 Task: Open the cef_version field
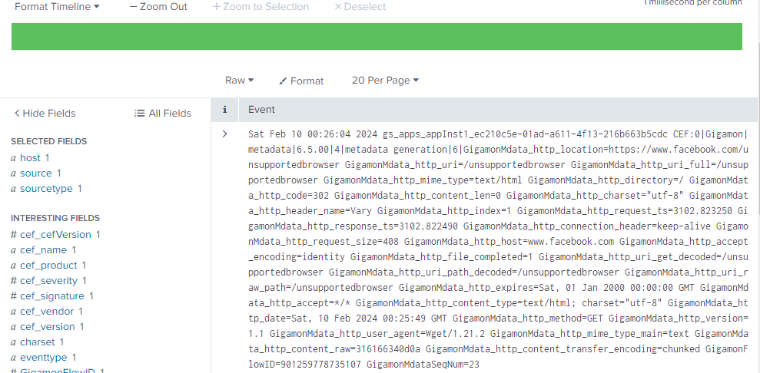tap(47, 327)
